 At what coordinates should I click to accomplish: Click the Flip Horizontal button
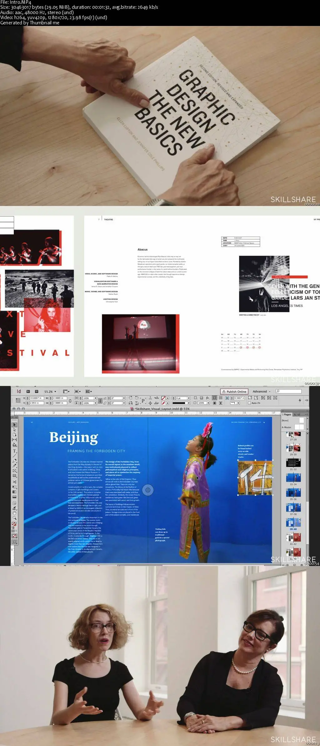point(130,403)
